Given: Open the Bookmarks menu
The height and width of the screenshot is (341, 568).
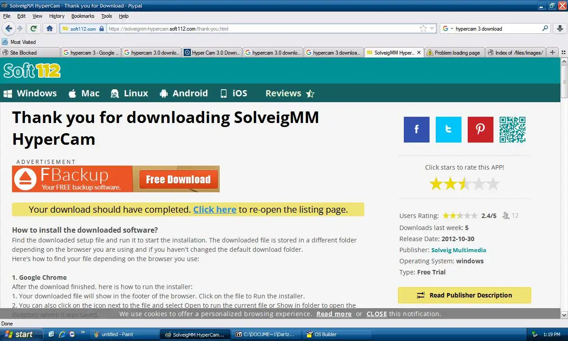Looking at the screenshot, I should [83, 16].
